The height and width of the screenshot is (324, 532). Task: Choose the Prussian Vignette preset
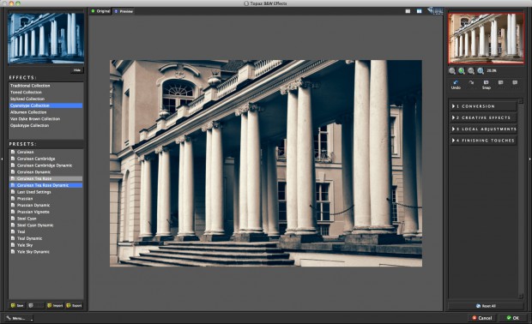[45, 212]
